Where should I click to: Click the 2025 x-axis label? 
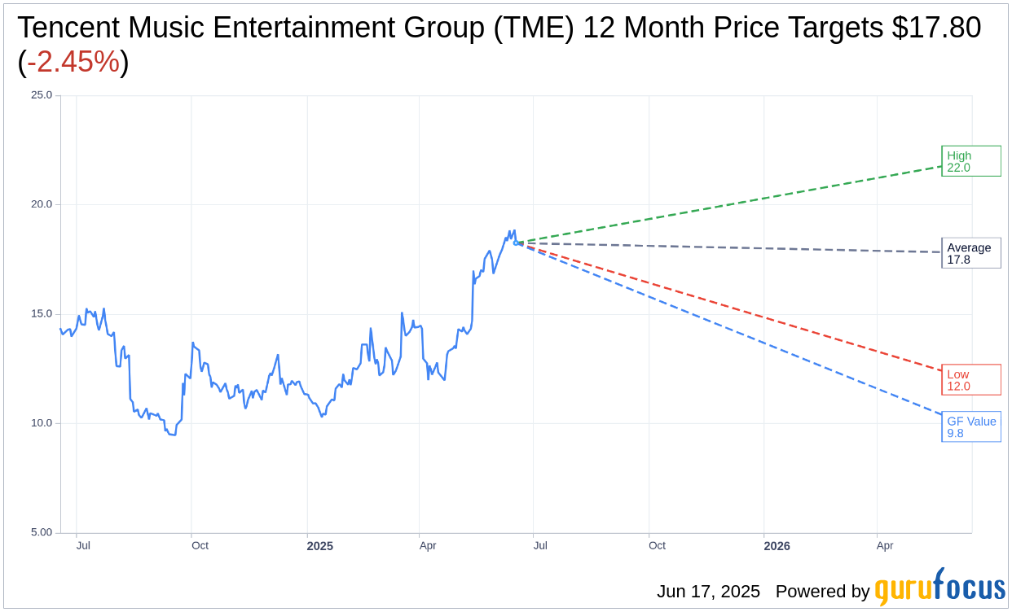(x=319, y=546)
